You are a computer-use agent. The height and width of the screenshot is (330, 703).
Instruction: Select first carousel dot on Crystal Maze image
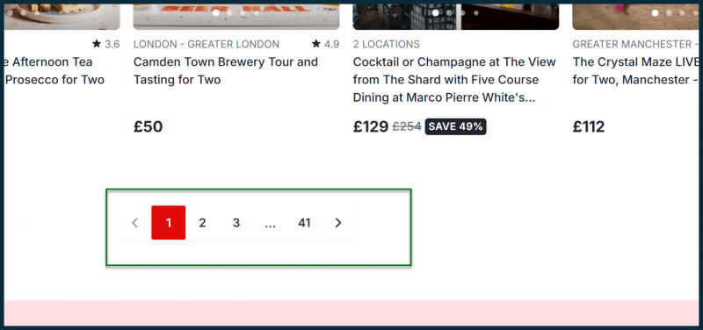(x=655, y=13)
